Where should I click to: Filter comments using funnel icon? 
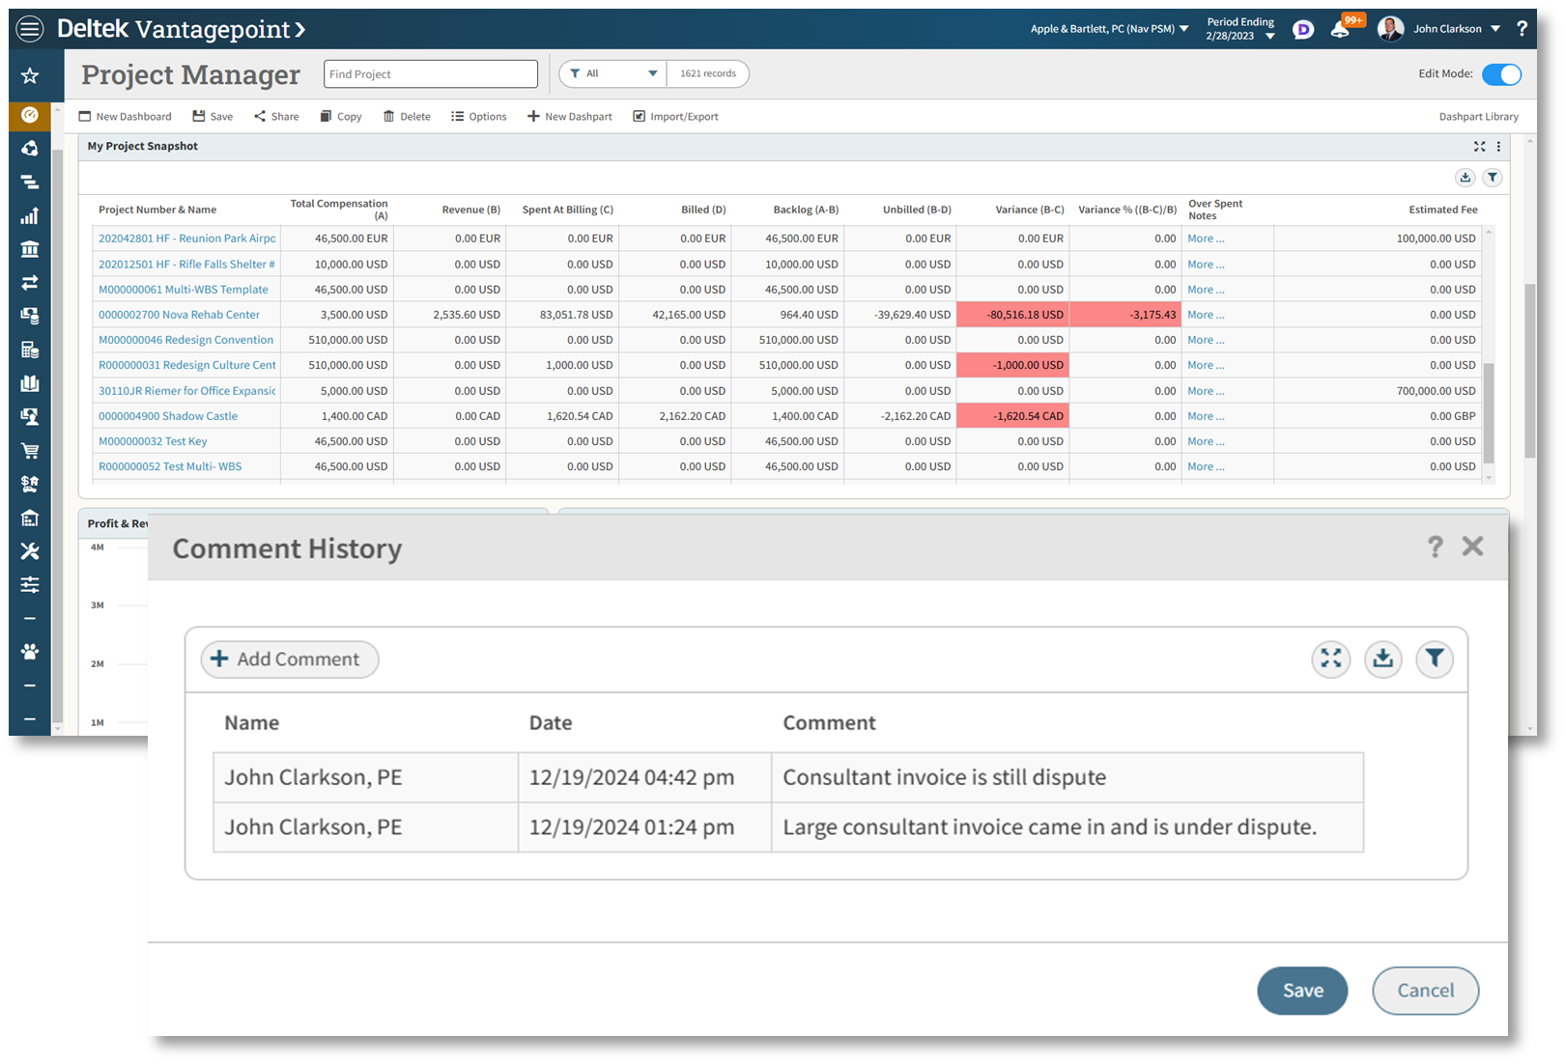[x=1435, y=658]
